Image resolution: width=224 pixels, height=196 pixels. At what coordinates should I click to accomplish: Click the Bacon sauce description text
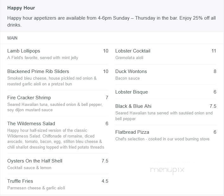click(127, 78)
